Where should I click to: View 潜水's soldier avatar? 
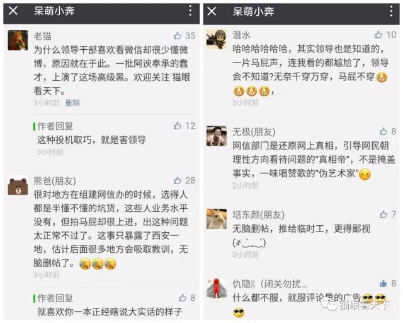(217, 39)
